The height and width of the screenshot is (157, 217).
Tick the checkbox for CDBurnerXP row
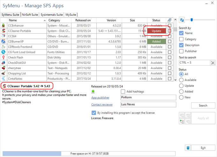coord(169,41)
